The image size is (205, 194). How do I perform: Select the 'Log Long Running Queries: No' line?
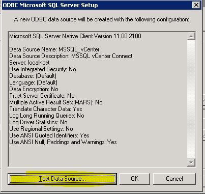coord(47,116)
